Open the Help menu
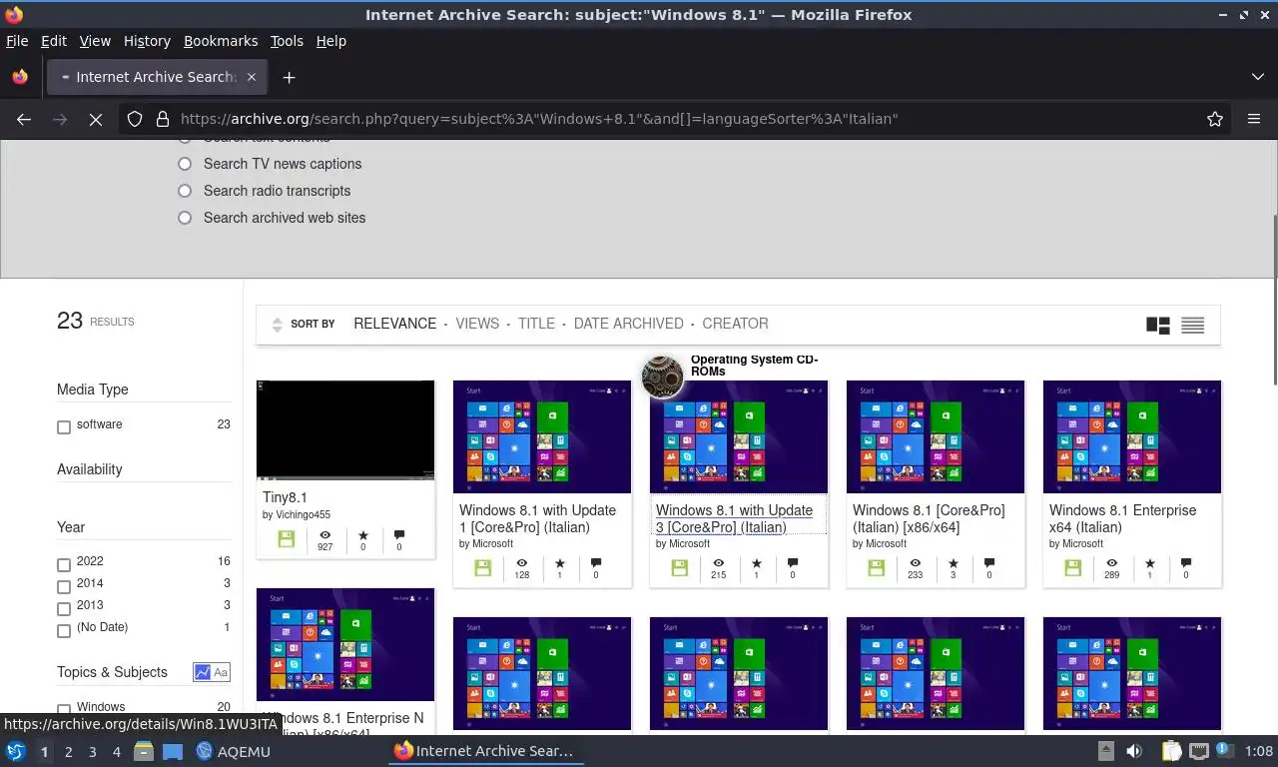Image resolution: width=1278 pixels, height=767 pixels. tap(330, 41)
